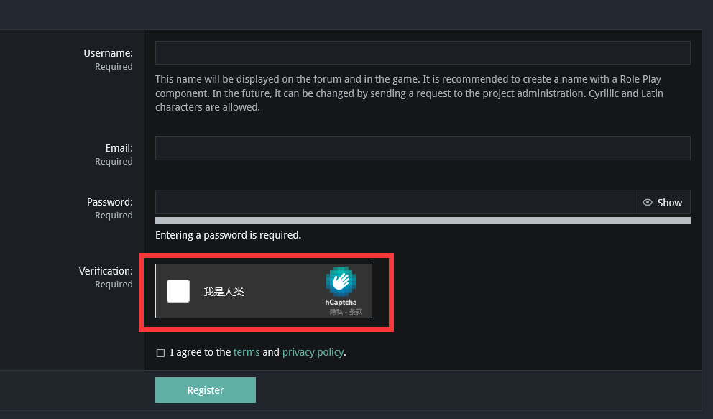Click the Password: field label
713x419 pixels.
coord(110,202)
